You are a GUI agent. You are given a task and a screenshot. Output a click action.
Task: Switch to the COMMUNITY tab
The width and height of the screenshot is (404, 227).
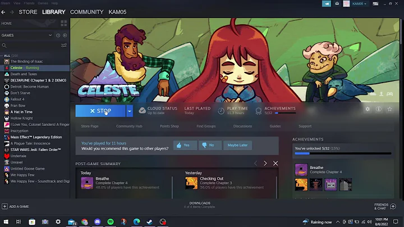point(87,12)
